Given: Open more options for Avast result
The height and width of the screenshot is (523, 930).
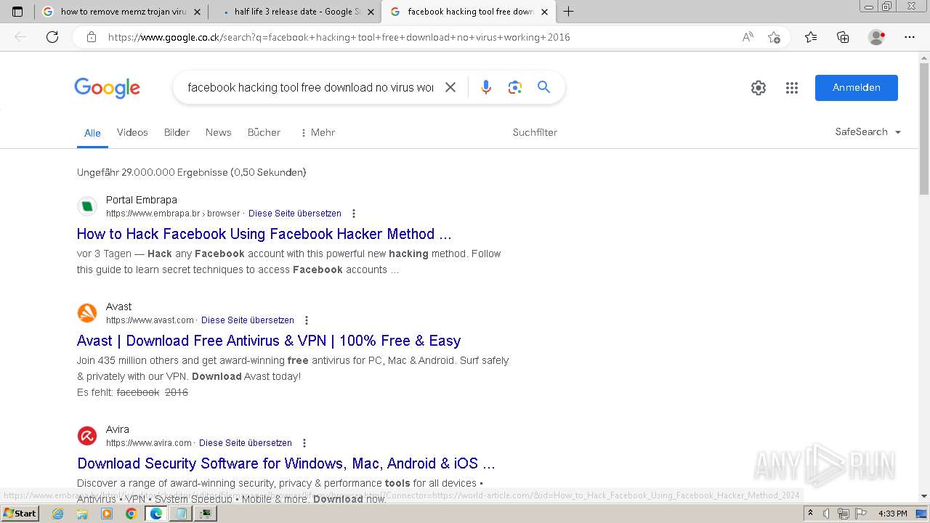Looking at the screenshot, I should [307, 320].
